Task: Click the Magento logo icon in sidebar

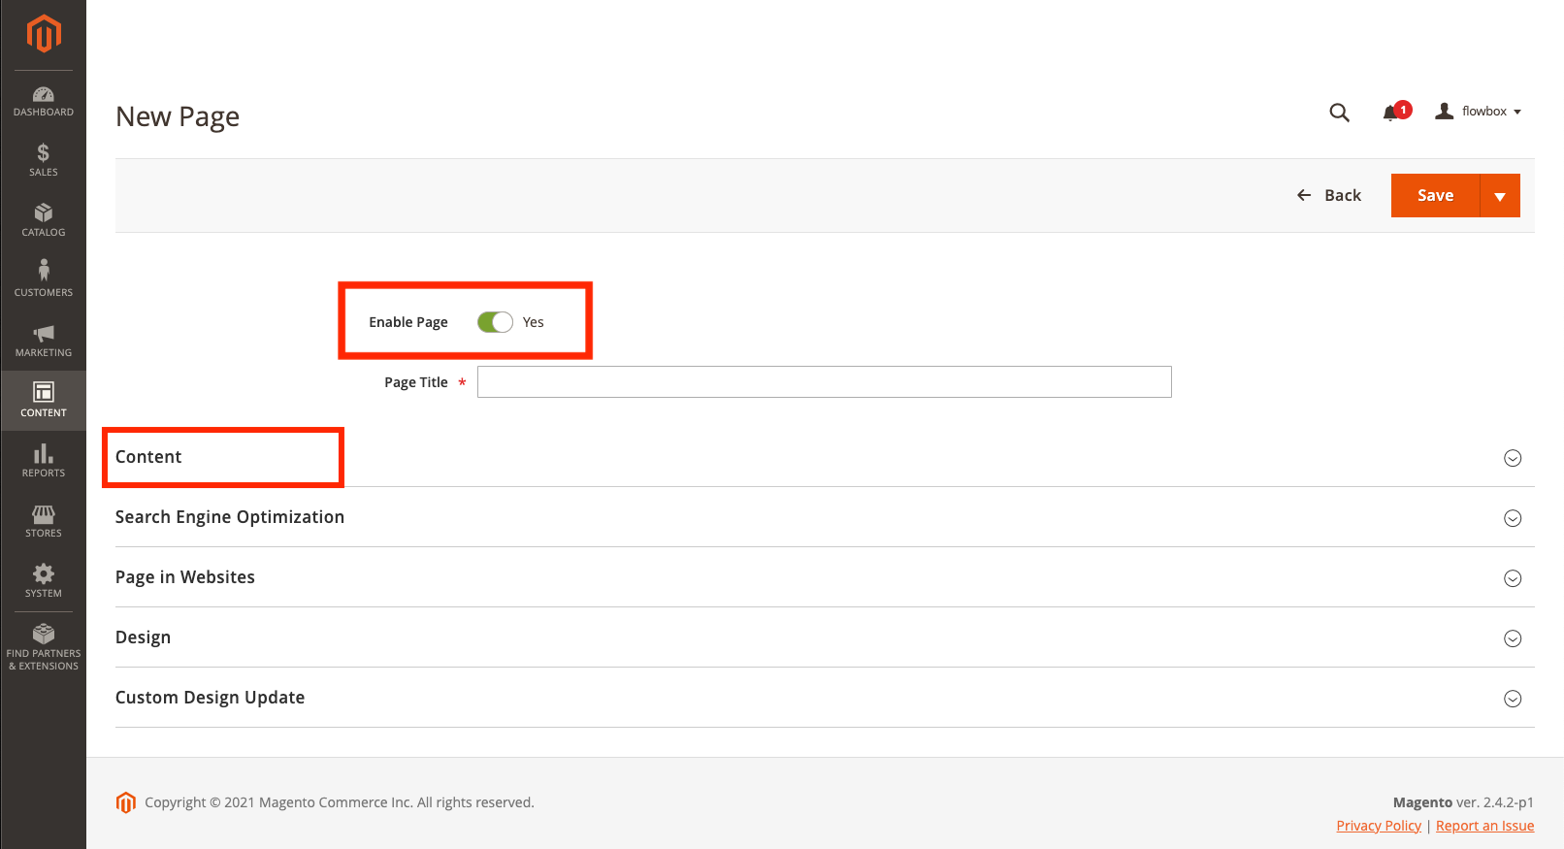Action: click(44, 34)
